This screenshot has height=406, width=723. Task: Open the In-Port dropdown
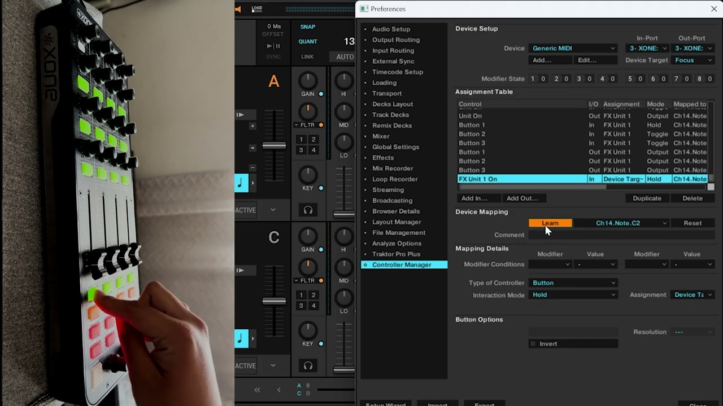647,48
